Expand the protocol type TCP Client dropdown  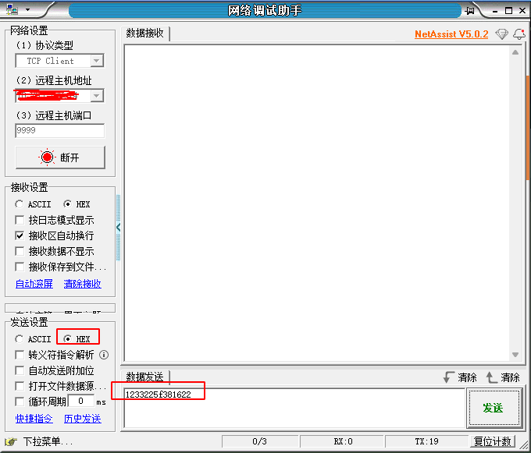[97, 61]
